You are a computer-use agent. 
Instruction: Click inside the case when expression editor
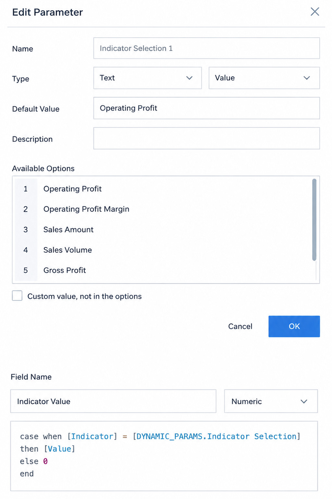pos(164,456)
